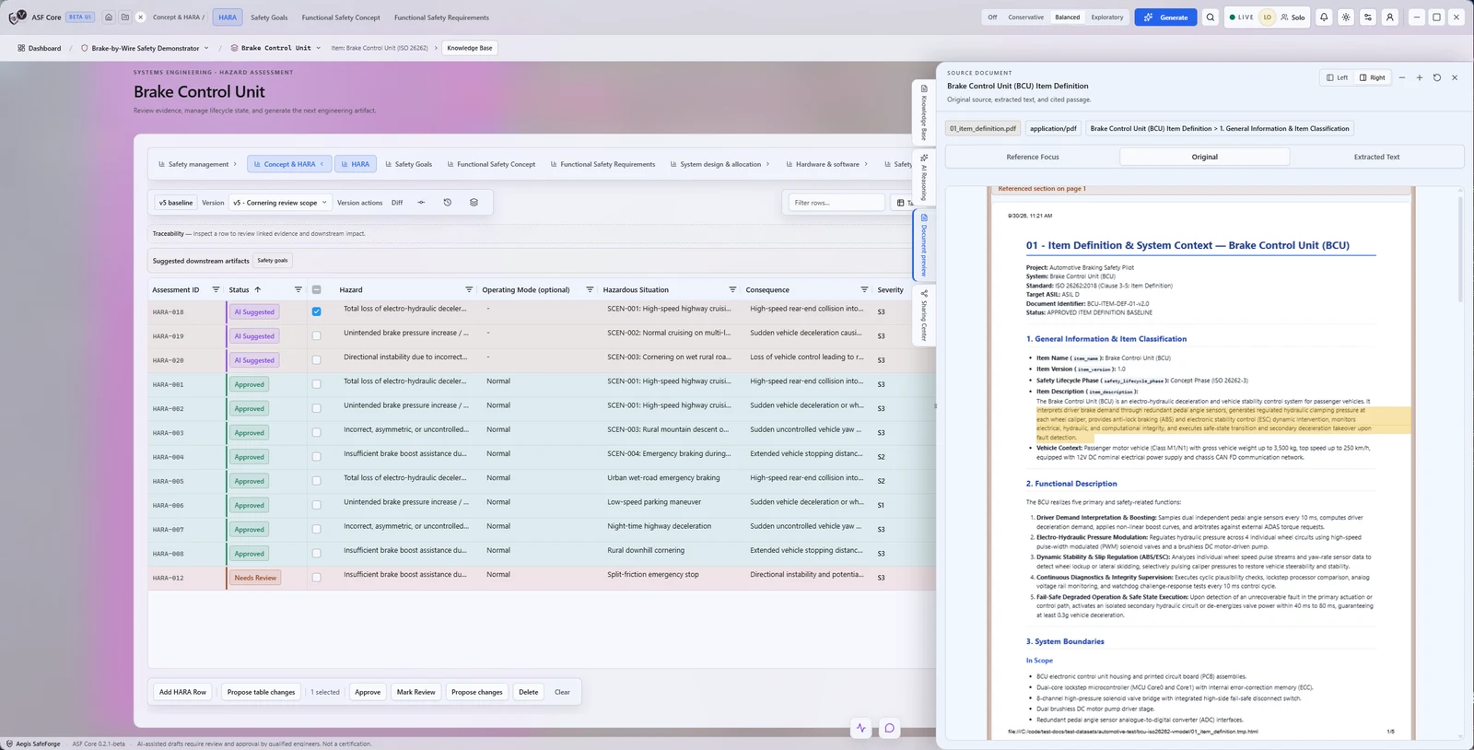The height and width of the screenshot is (750, 1474).
Task: Click the layers stack icon in version toolbar
Action: pos(474,202)
